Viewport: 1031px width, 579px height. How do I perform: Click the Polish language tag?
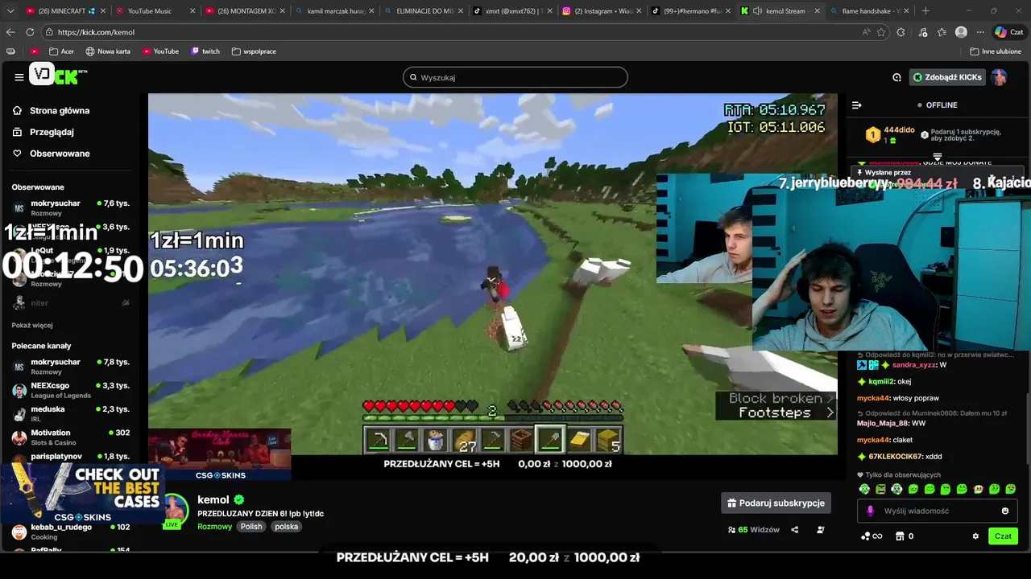coord(251,527)
